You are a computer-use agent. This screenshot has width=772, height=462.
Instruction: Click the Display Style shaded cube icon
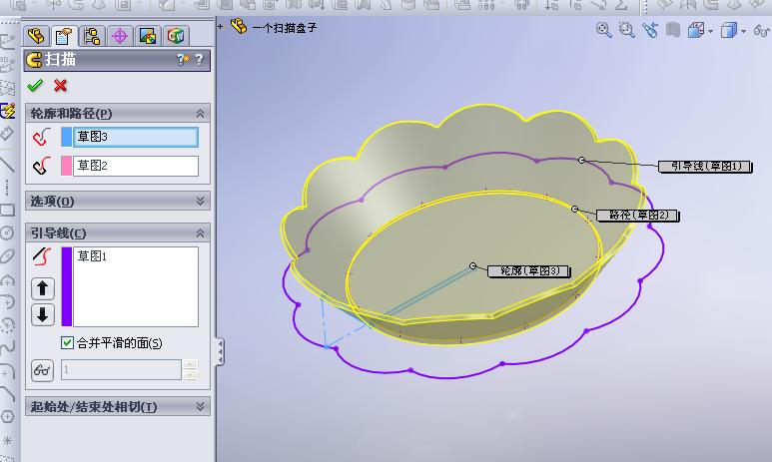(728, 31)
